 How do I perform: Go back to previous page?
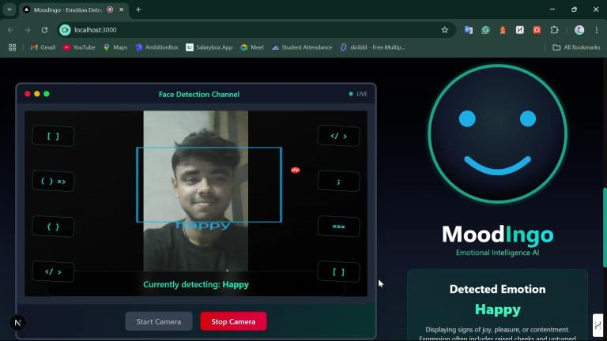[x=10, y=30]
